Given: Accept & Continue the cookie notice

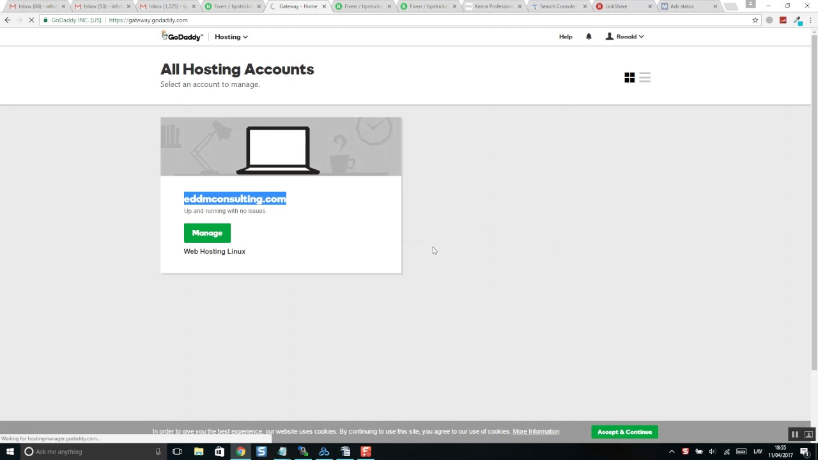Looking at the screenshot, I should (624, 432).
